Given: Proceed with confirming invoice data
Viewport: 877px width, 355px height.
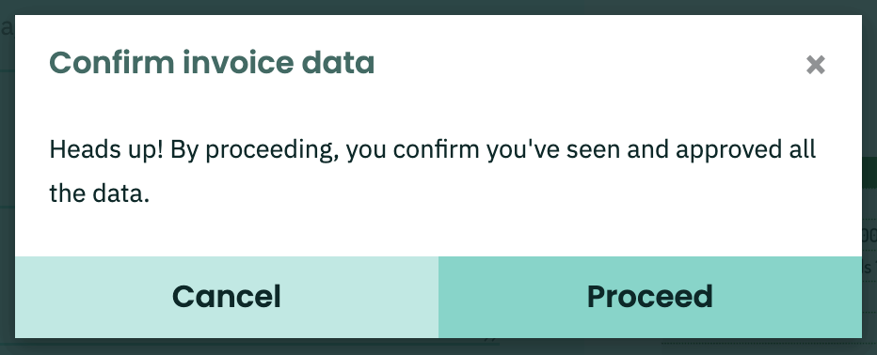Looking at the screenshot, I should [x=650, y=297].
